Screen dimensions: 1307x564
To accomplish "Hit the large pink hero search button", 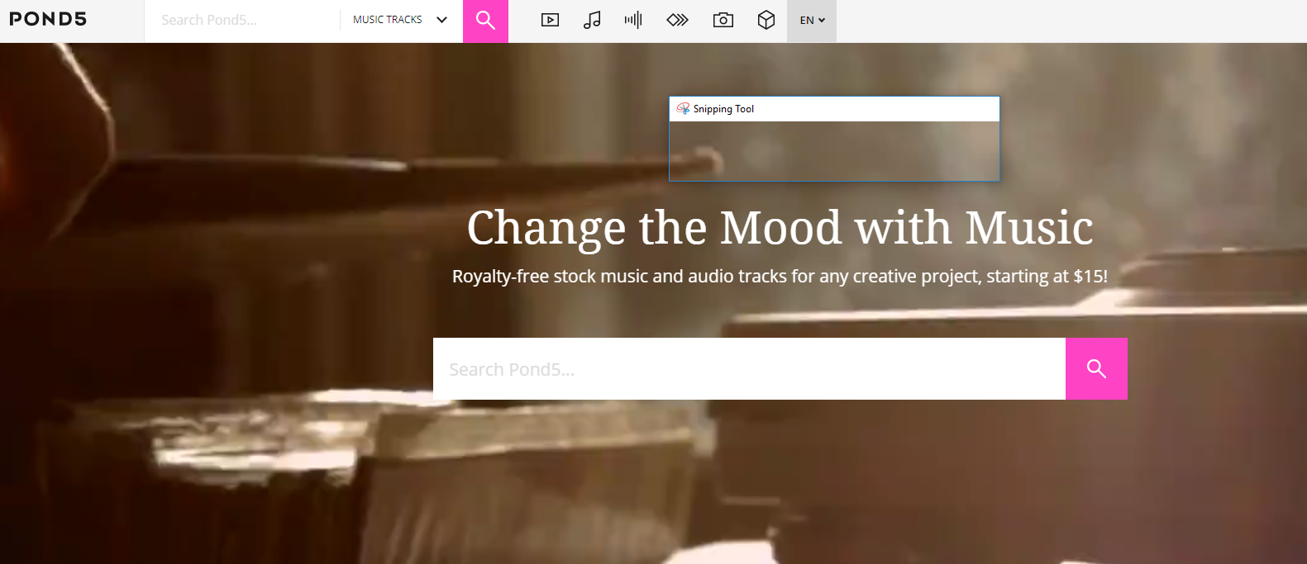I will point(1096,368).
